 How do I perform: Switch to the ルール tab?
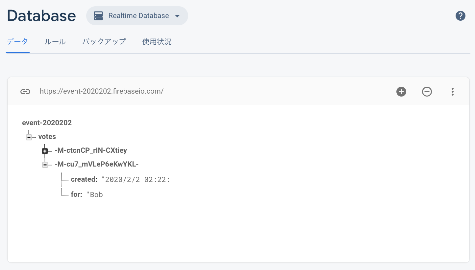click(55, 42)
